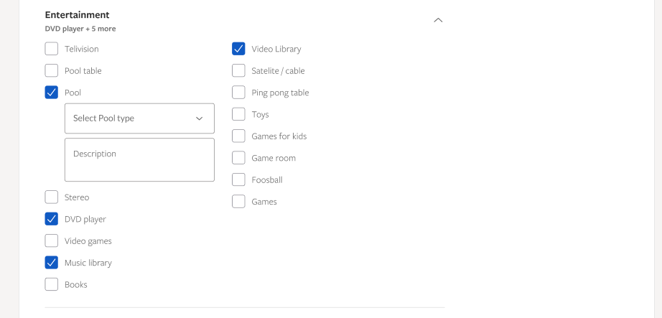662x318 pixels.
Task: Uncheck DVD player
Action: click(x=52, y=219)
